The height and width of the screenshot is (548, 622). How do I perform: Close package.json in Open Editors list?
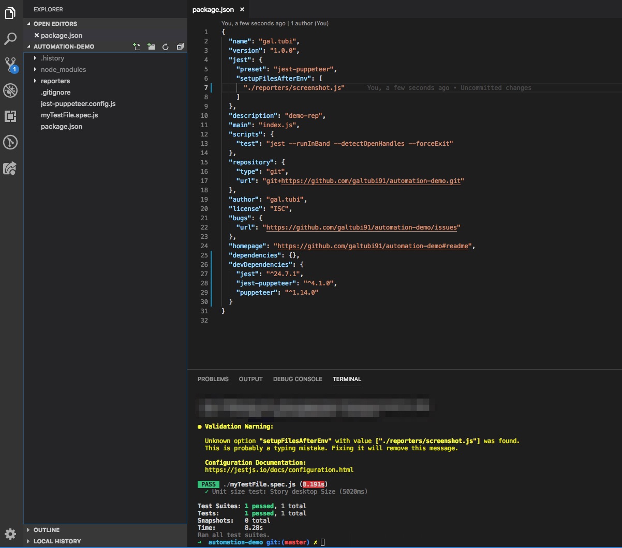(x=36, y=35)
